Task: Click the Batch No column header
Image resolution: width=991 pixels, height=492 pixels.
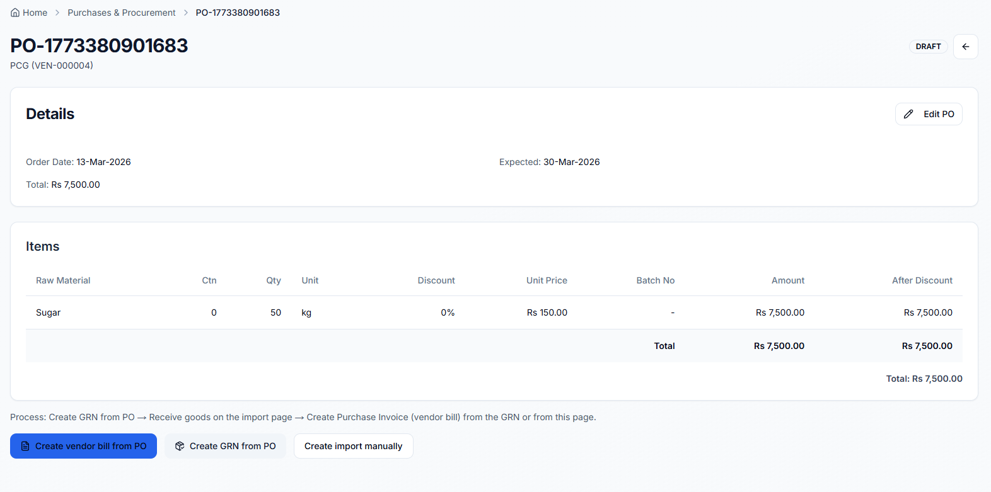Action: pyautogui.click(x=655, y=280)
